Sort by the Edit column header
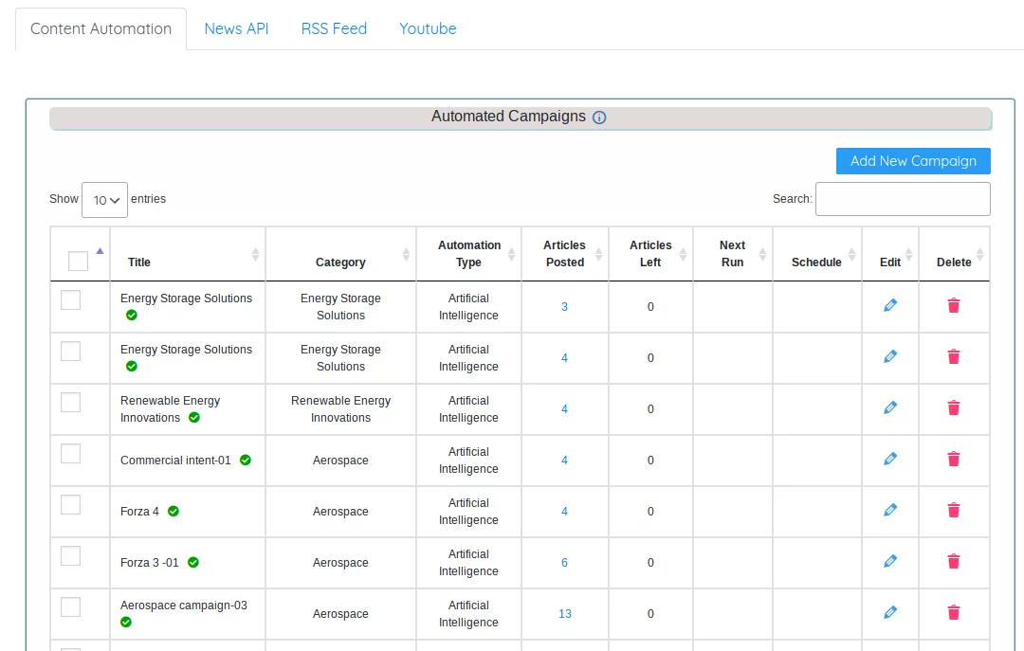 pos(890,255)
